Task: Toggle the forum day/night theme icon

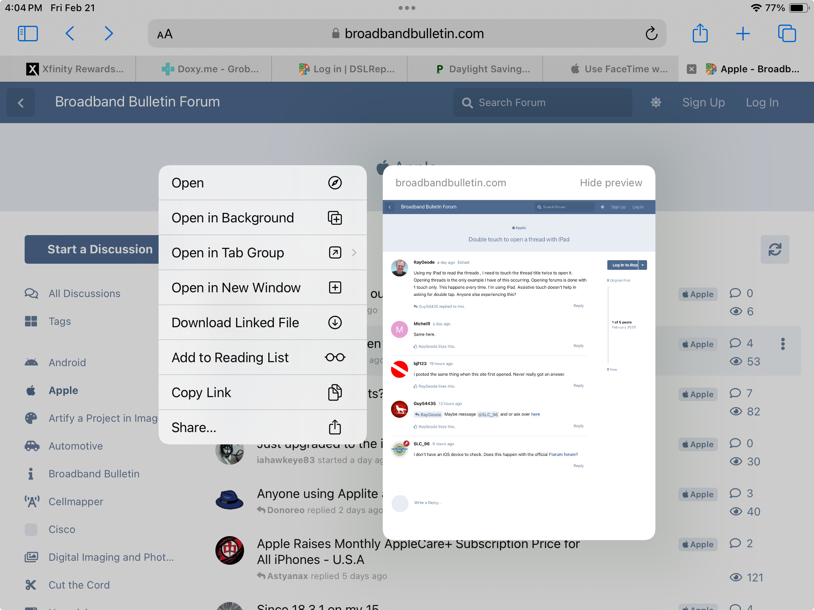Action: (x=656, y=102)
